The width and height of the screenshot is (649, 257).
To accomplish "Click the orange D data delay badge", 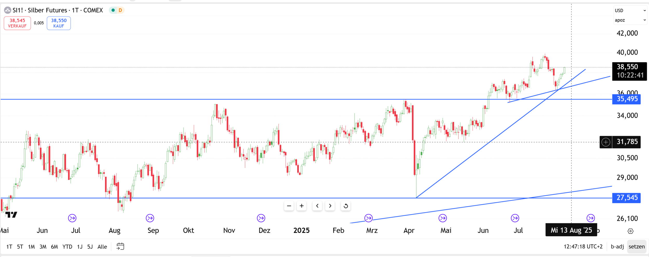I will [x=120, y=10].
